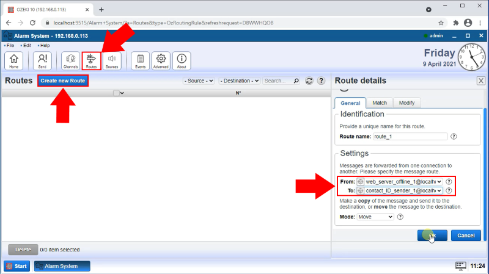Open the browser extensions puzzle icon
The width and height of the screenshot is (489, 274).
click(455, 23)
